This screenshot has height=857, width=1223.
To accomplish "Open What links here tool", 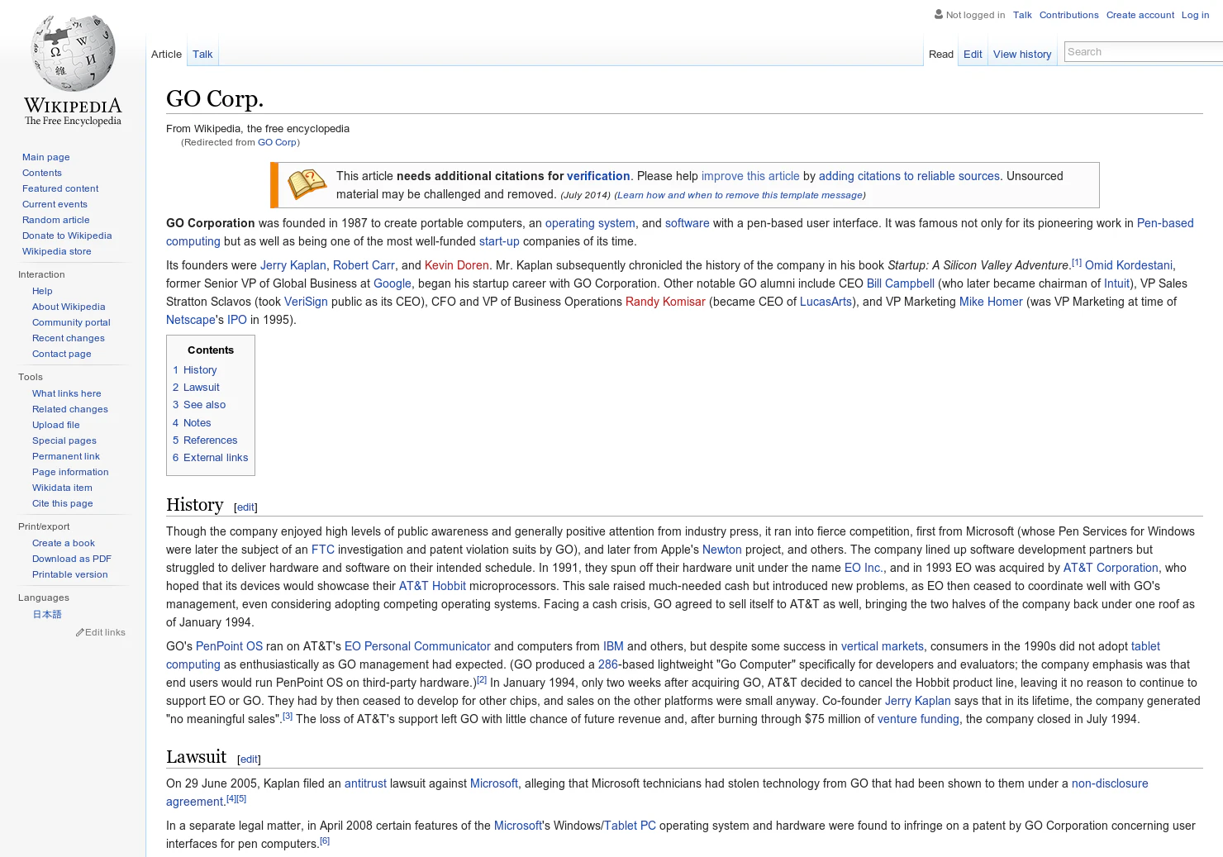I will pyautogui.click(x=66, y=393).
